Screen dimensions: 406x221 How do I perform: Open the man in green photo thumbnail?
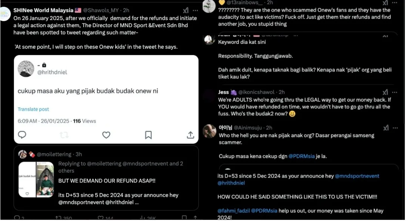[45, 179]
